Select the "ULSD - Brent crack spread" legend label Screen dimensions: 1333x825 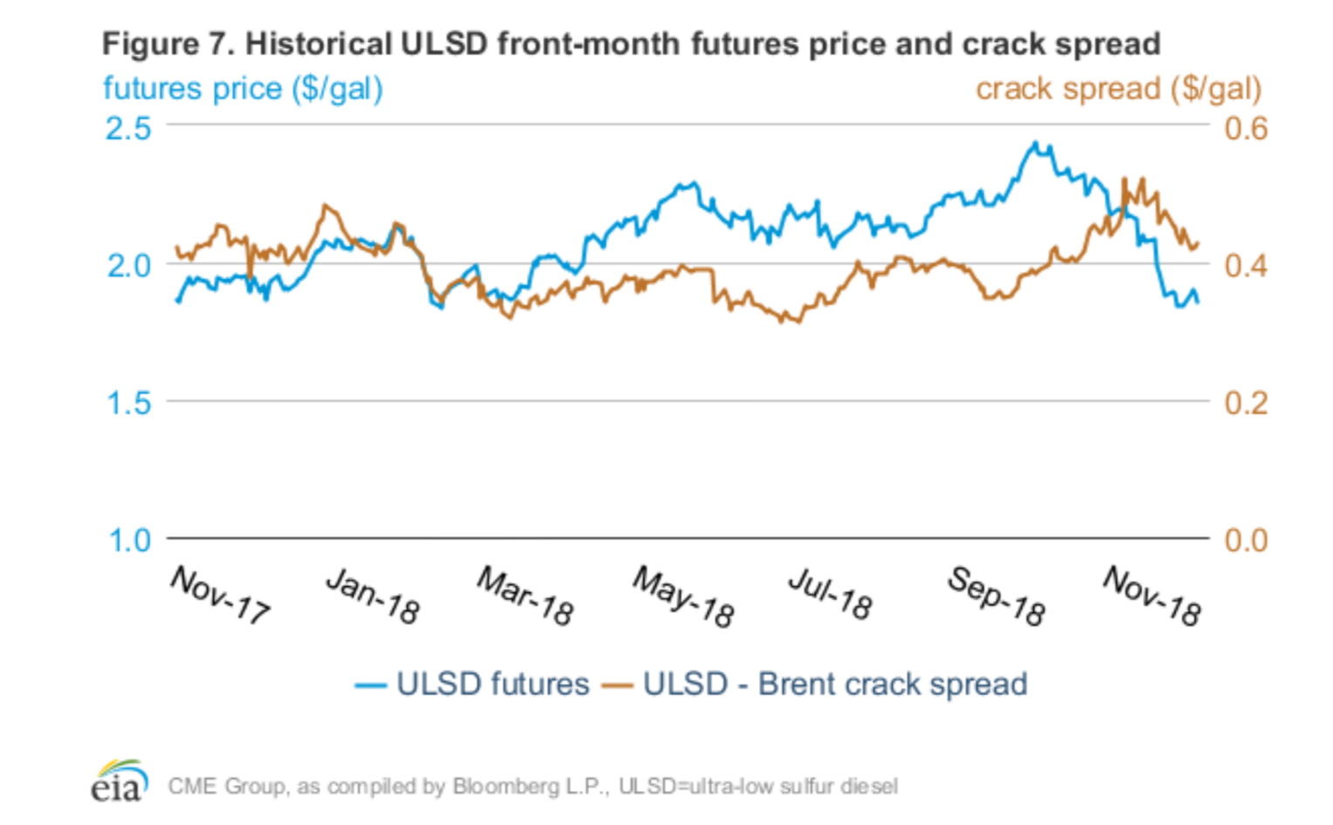coord(835,684)
